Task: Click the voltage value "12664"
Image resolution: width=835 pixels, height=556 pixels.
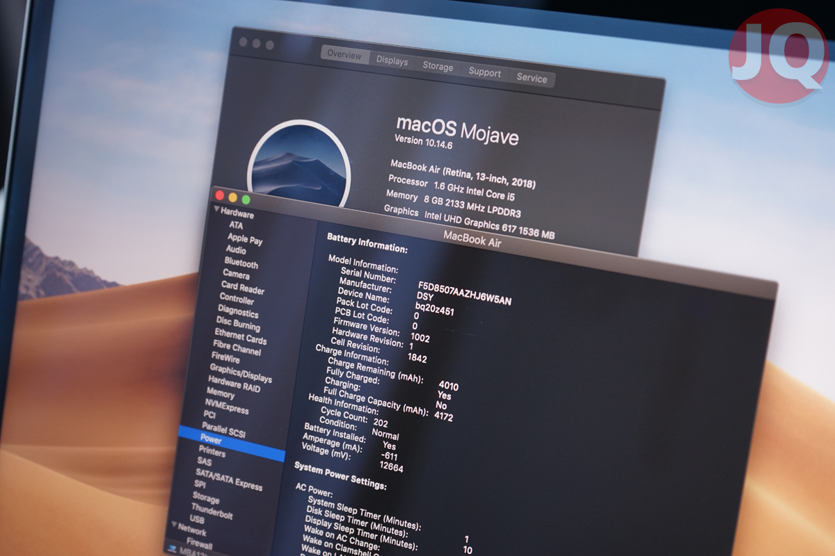Action: point(392,466)
